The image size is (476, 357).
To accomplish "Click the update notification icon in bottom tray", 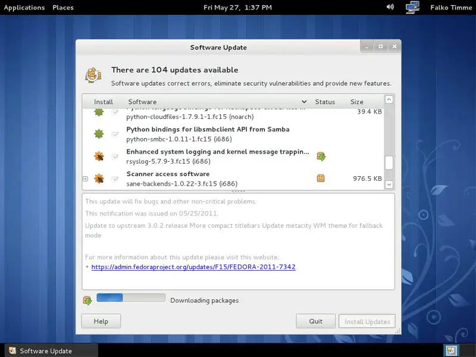I will [x=451, y=351].
